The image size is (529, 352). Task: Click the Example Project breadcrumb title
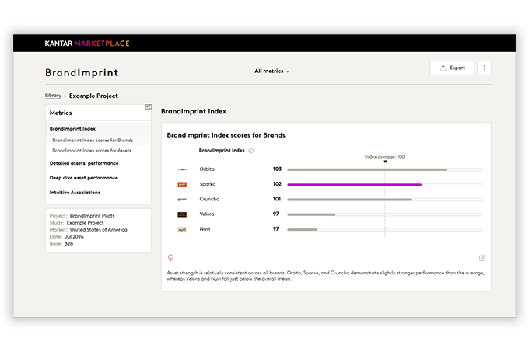[93, 96]
